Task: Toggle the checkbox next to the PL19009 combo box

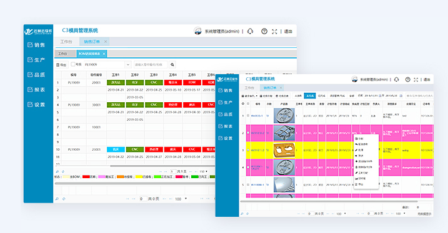Action: click(73, 64)
